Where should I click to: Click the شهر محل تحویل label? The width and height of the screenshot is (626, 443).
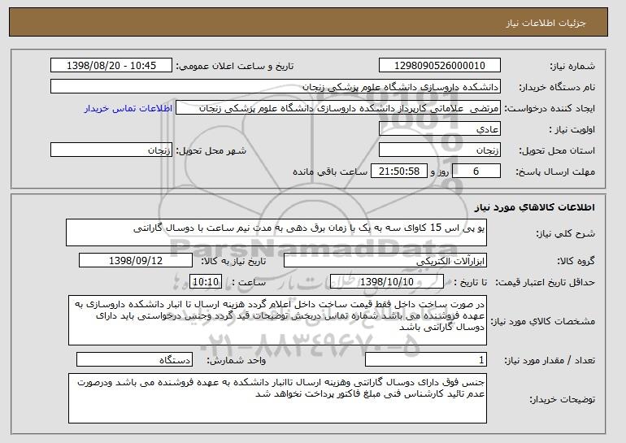211,151
